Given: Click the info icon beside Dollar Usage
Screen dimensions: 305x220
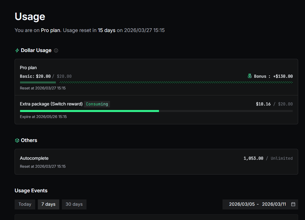Looking at the screenshot, I should pyautogui.click(x=56, y=51).
